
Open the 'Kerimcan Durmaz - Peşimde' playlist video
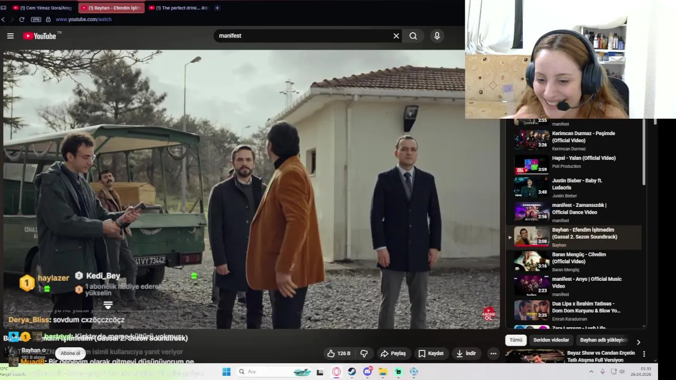click(x=575, y=140)
